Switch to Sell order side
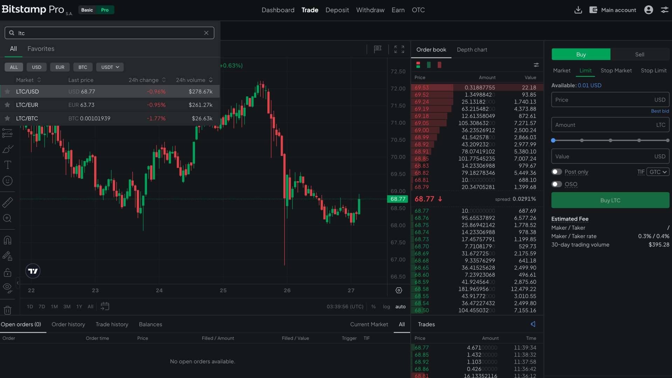This screenshot has width=672, height=378. tap(639, 54)
